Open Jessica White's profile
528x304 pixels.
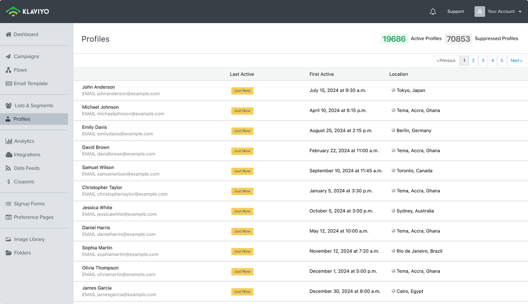click(x=97, y=208)
